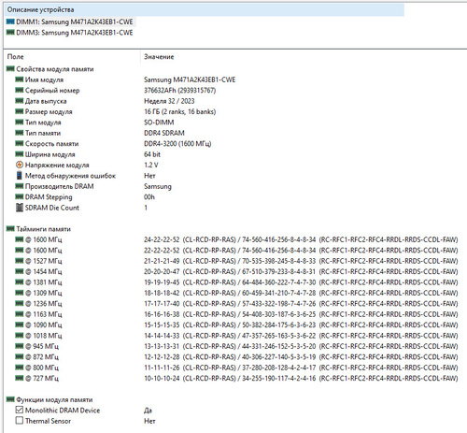The image size is (467, 433).
Task: Select the 727 МГц timing row
Action: tap(232, 378)
